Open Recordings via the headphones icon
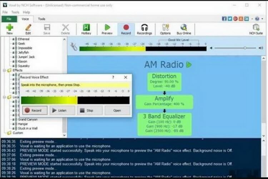The image size is (268, 179). tap(144, 29)
